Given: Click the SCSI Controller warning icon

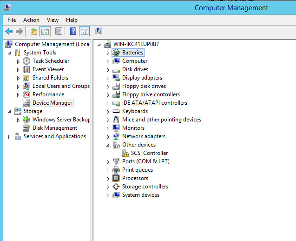Looking at the screenshot, I should (125, 153).
